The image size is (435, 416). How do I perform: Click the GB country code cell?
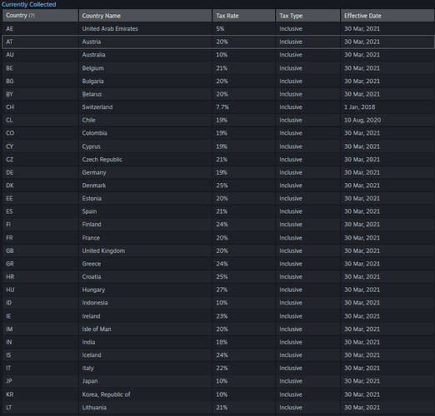[x=40, y=250]
